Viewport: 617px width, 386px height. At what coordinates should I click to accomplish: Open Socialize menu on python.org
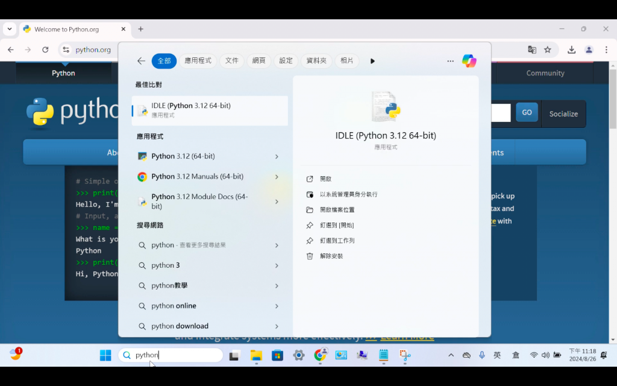point(563,114)
